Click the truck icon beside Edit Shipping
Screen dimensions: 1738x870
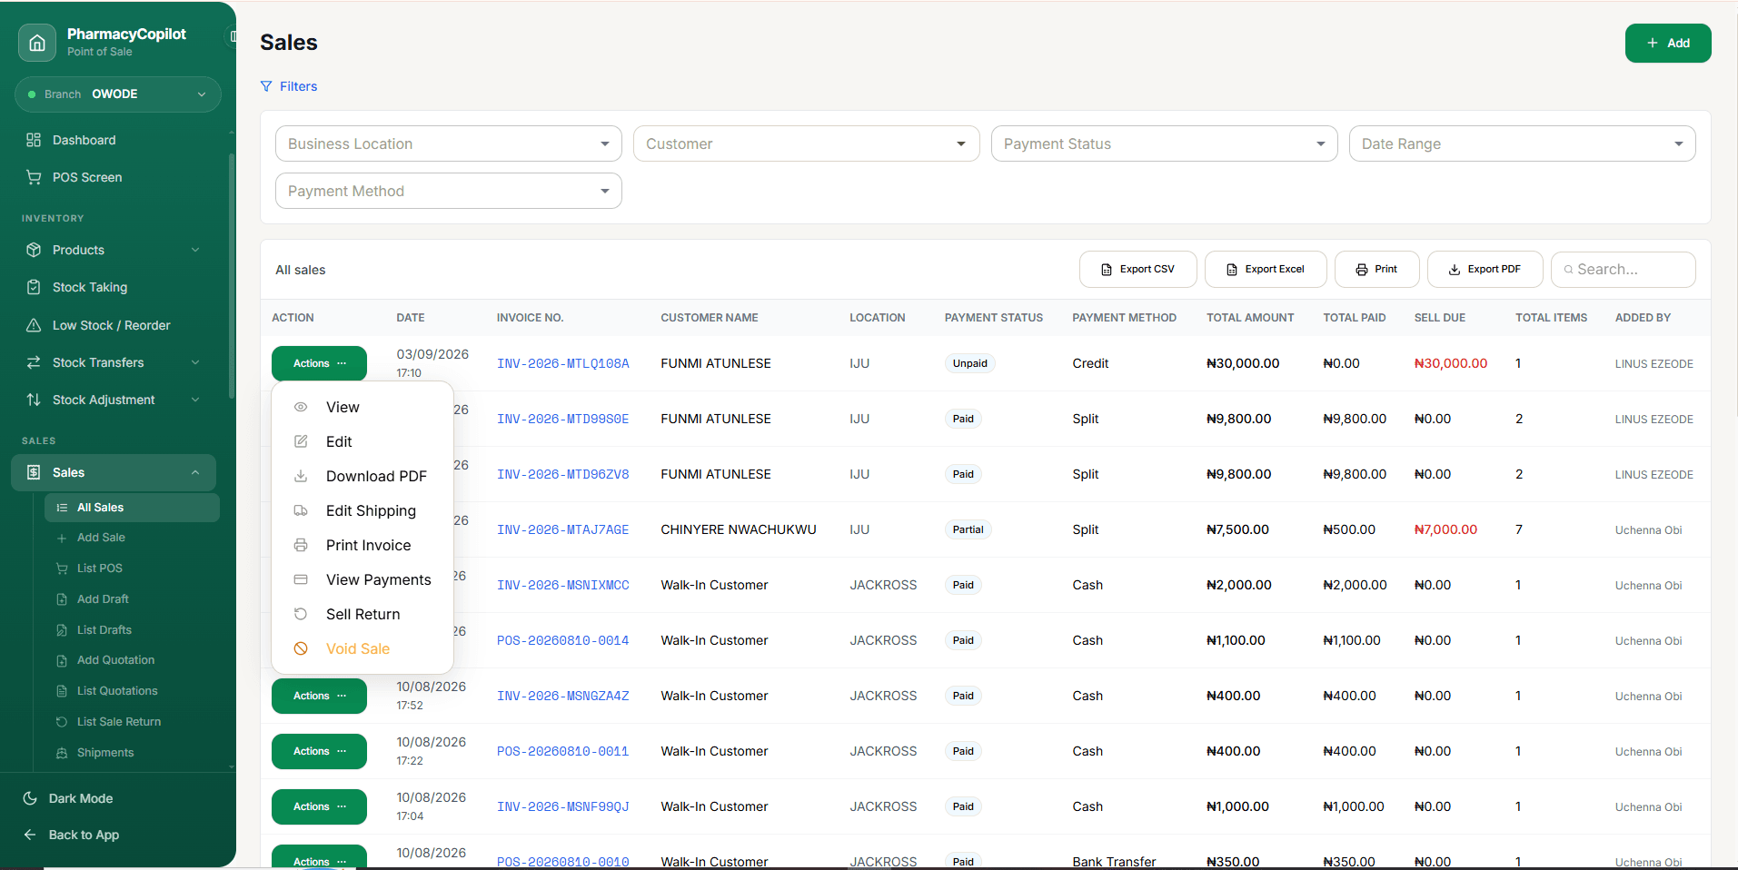[301, 510]
